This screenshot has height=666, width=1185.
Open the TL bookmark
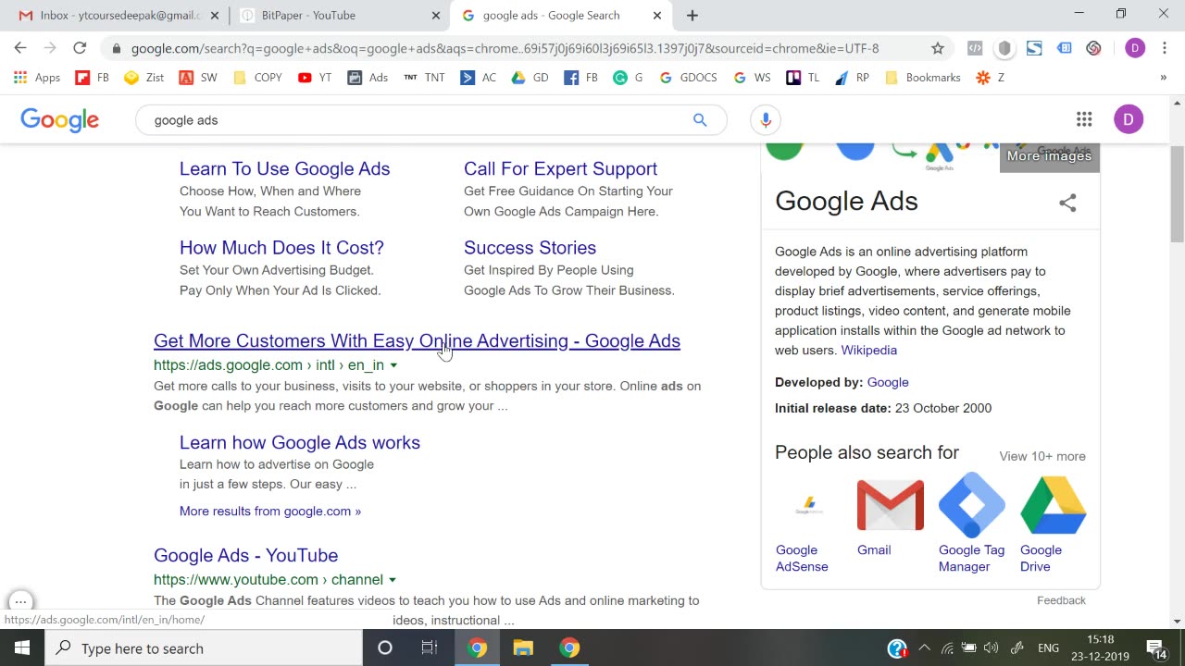(803, 78)
